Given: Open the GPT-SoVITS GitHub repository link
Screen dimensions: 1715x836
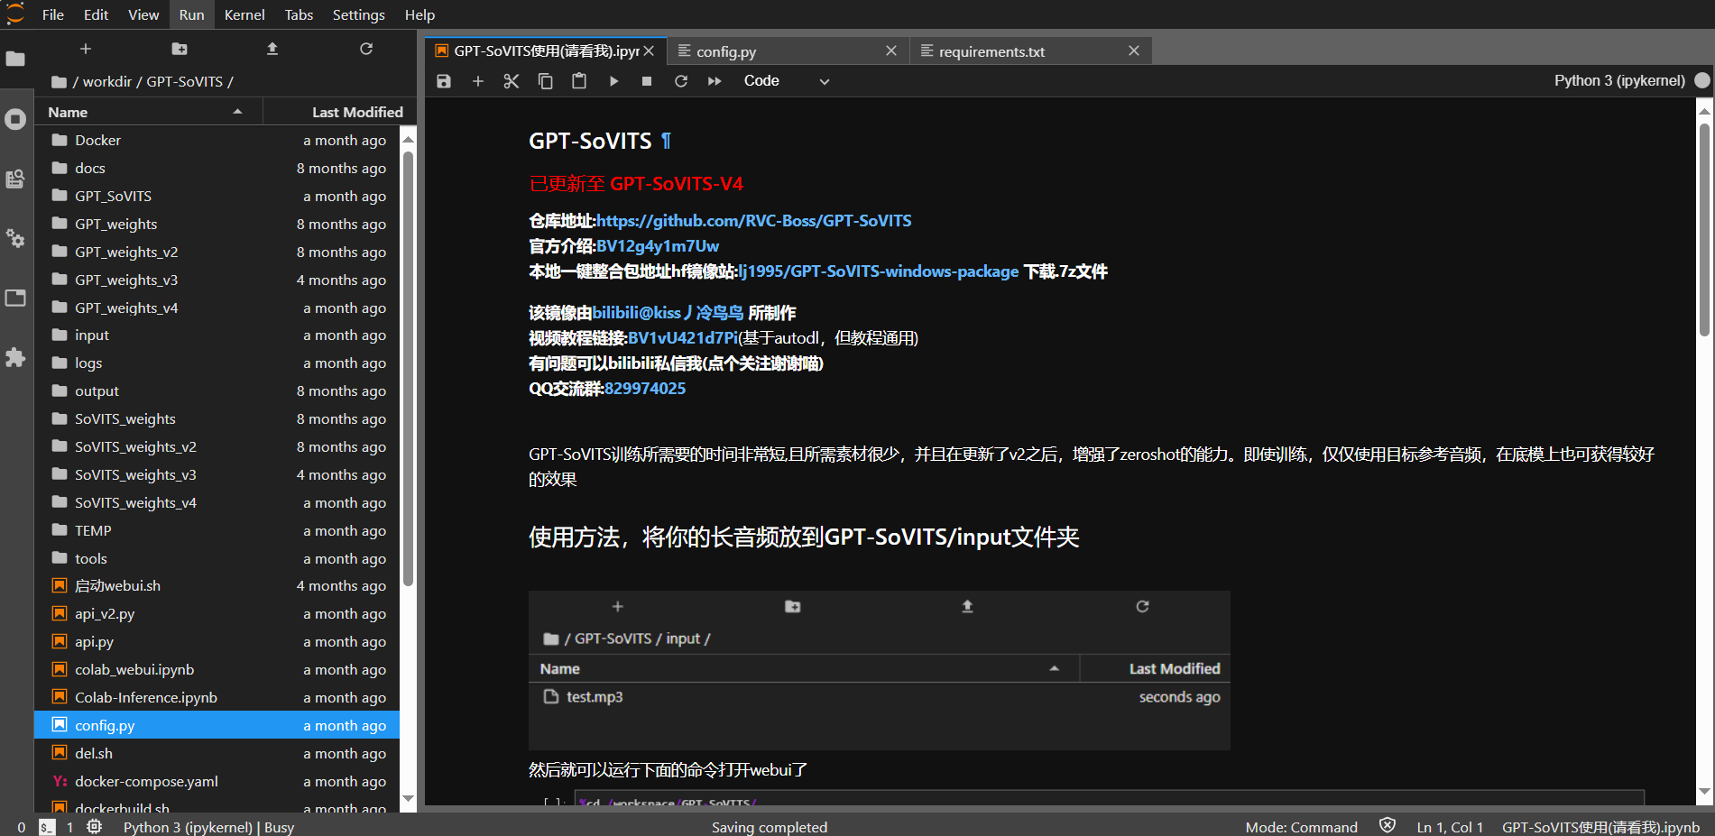Looking at the screenshot, I should point(754,221).
